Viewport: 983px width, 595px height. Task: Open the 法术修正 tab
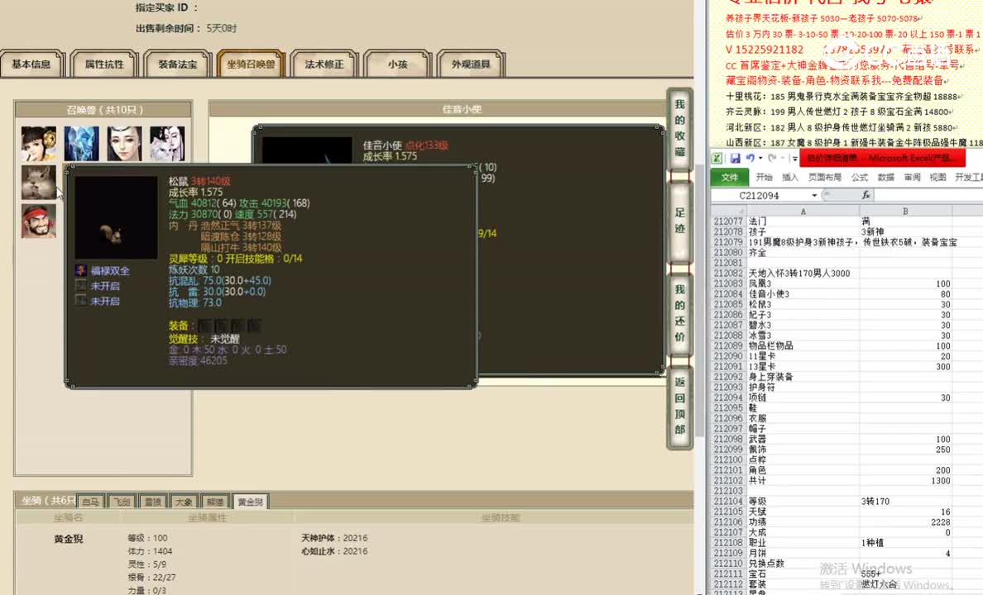(324, 64)
